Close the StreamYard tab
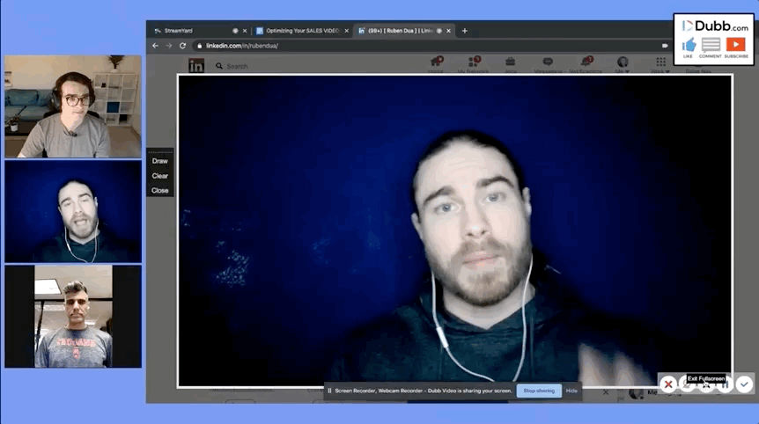 click(x=245, y=31)
